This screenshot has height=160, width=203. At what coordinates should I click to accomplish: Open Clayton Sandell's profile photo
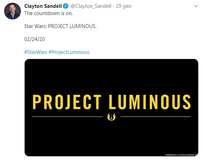pos(12,11)
